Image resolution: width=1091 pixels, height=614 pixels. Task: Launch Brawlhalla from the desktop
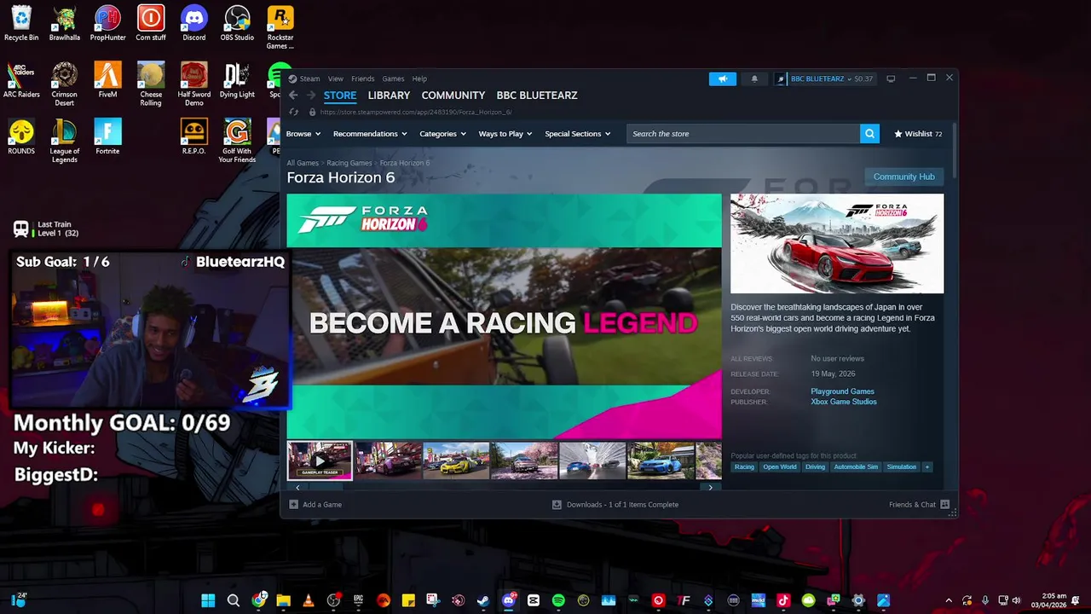[64, 23]
